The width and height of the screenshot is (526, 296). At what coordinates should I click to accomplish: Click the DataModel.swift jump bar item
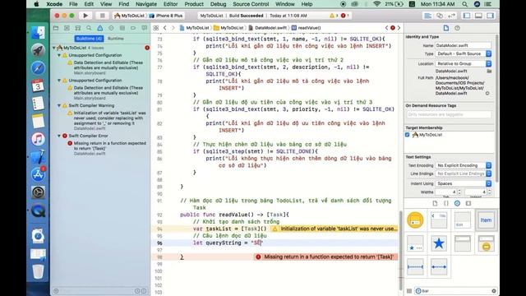tap(268, 28)
